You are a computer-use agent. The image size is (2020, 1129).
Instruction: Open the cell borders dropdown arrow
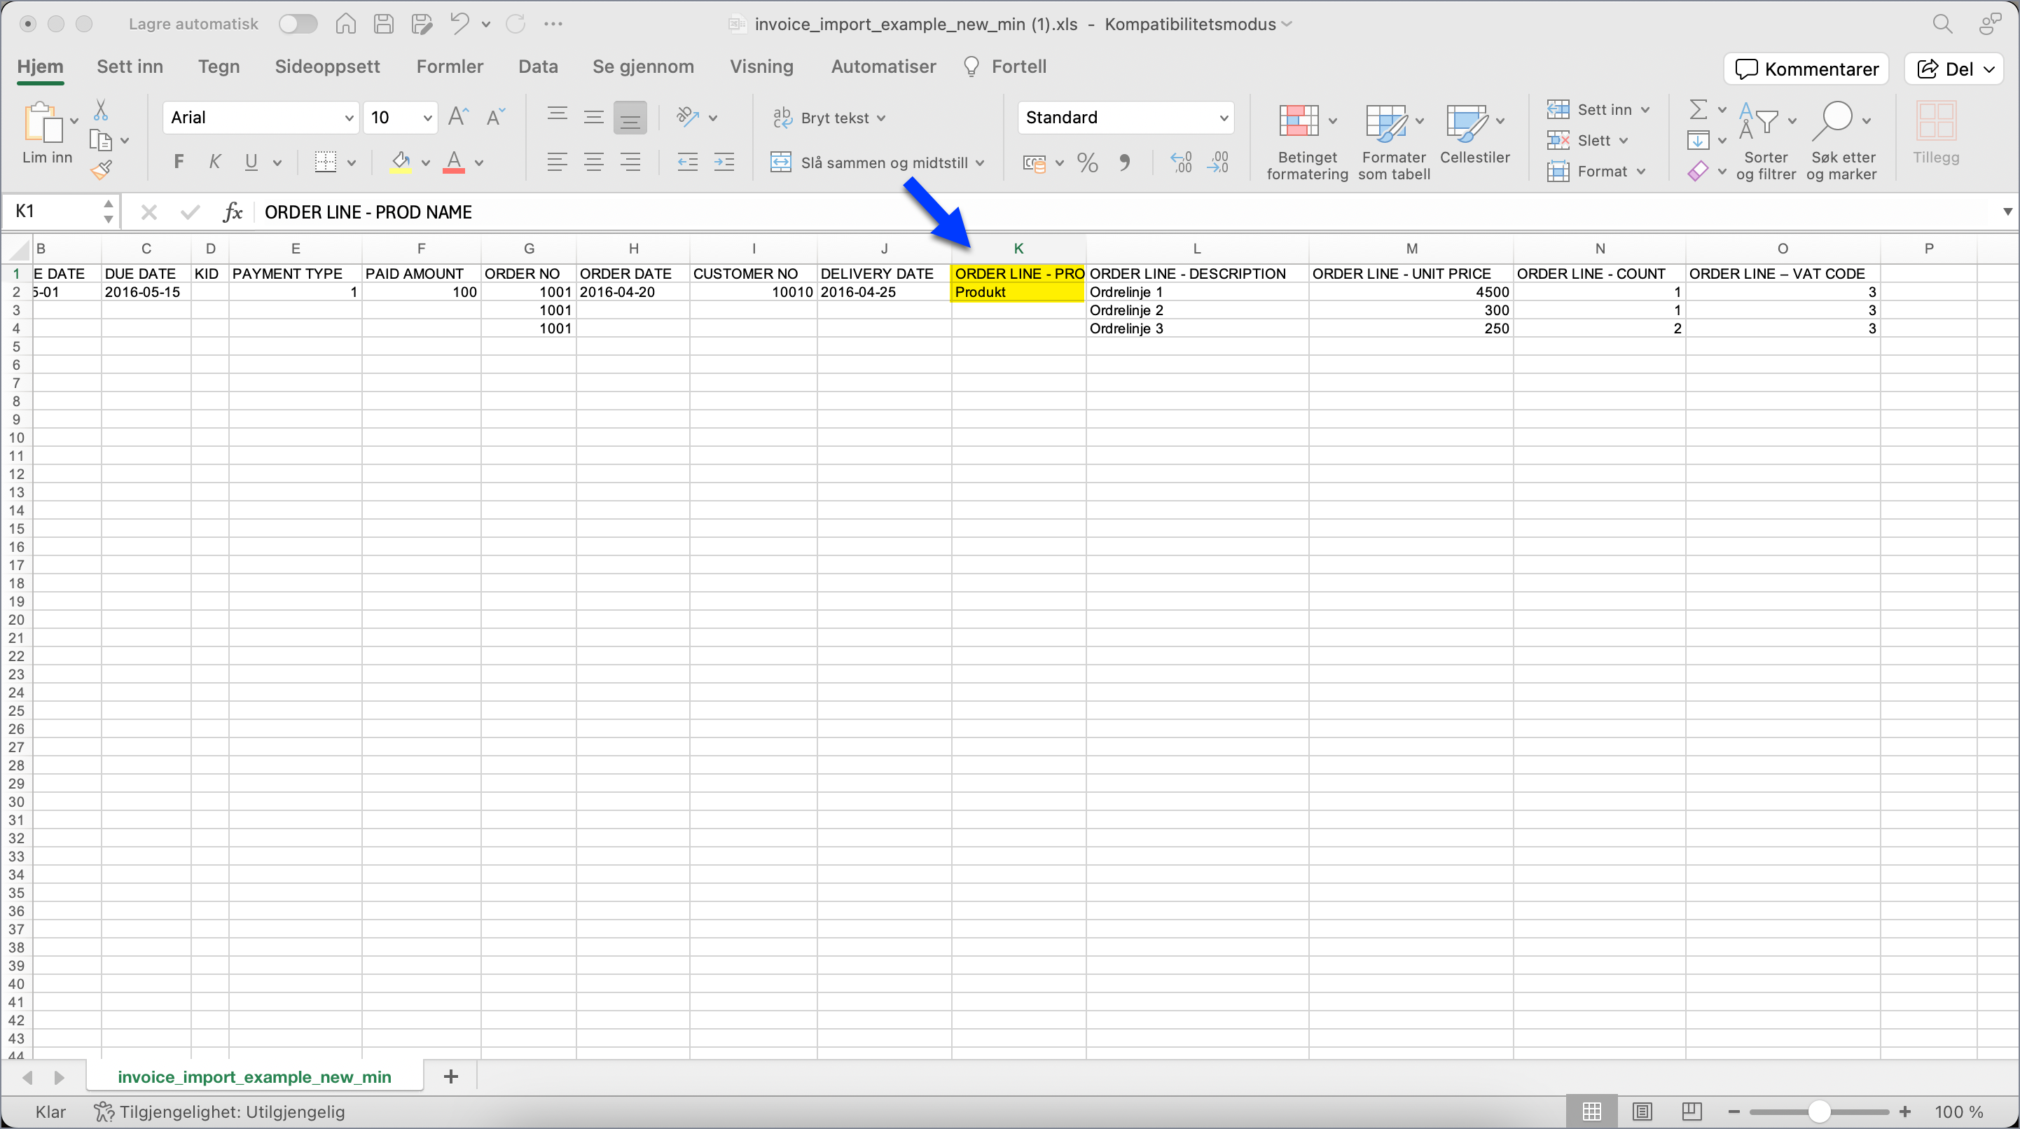352,163
